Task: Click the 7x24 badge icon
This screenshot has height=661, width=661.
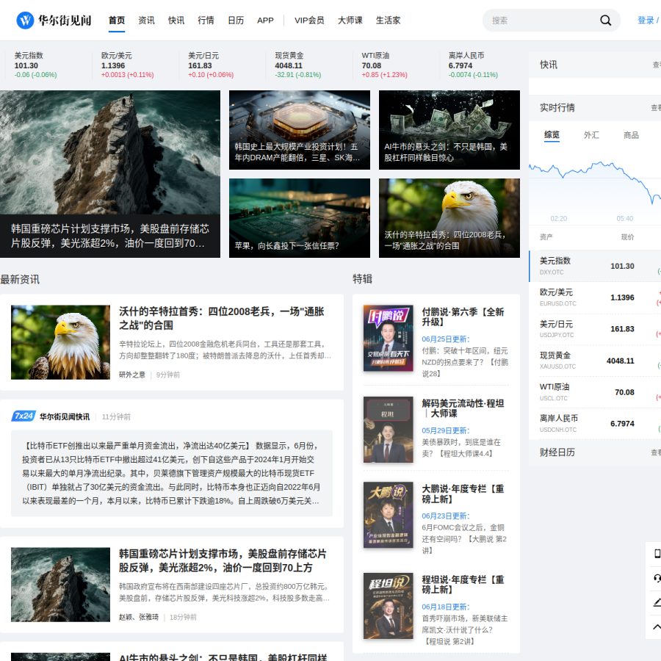Action: coord(24,416)
